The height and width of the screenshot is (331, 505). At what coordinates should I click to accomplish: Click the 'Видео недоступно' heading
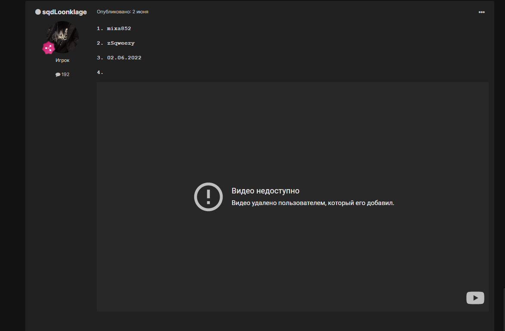point(265,190)
